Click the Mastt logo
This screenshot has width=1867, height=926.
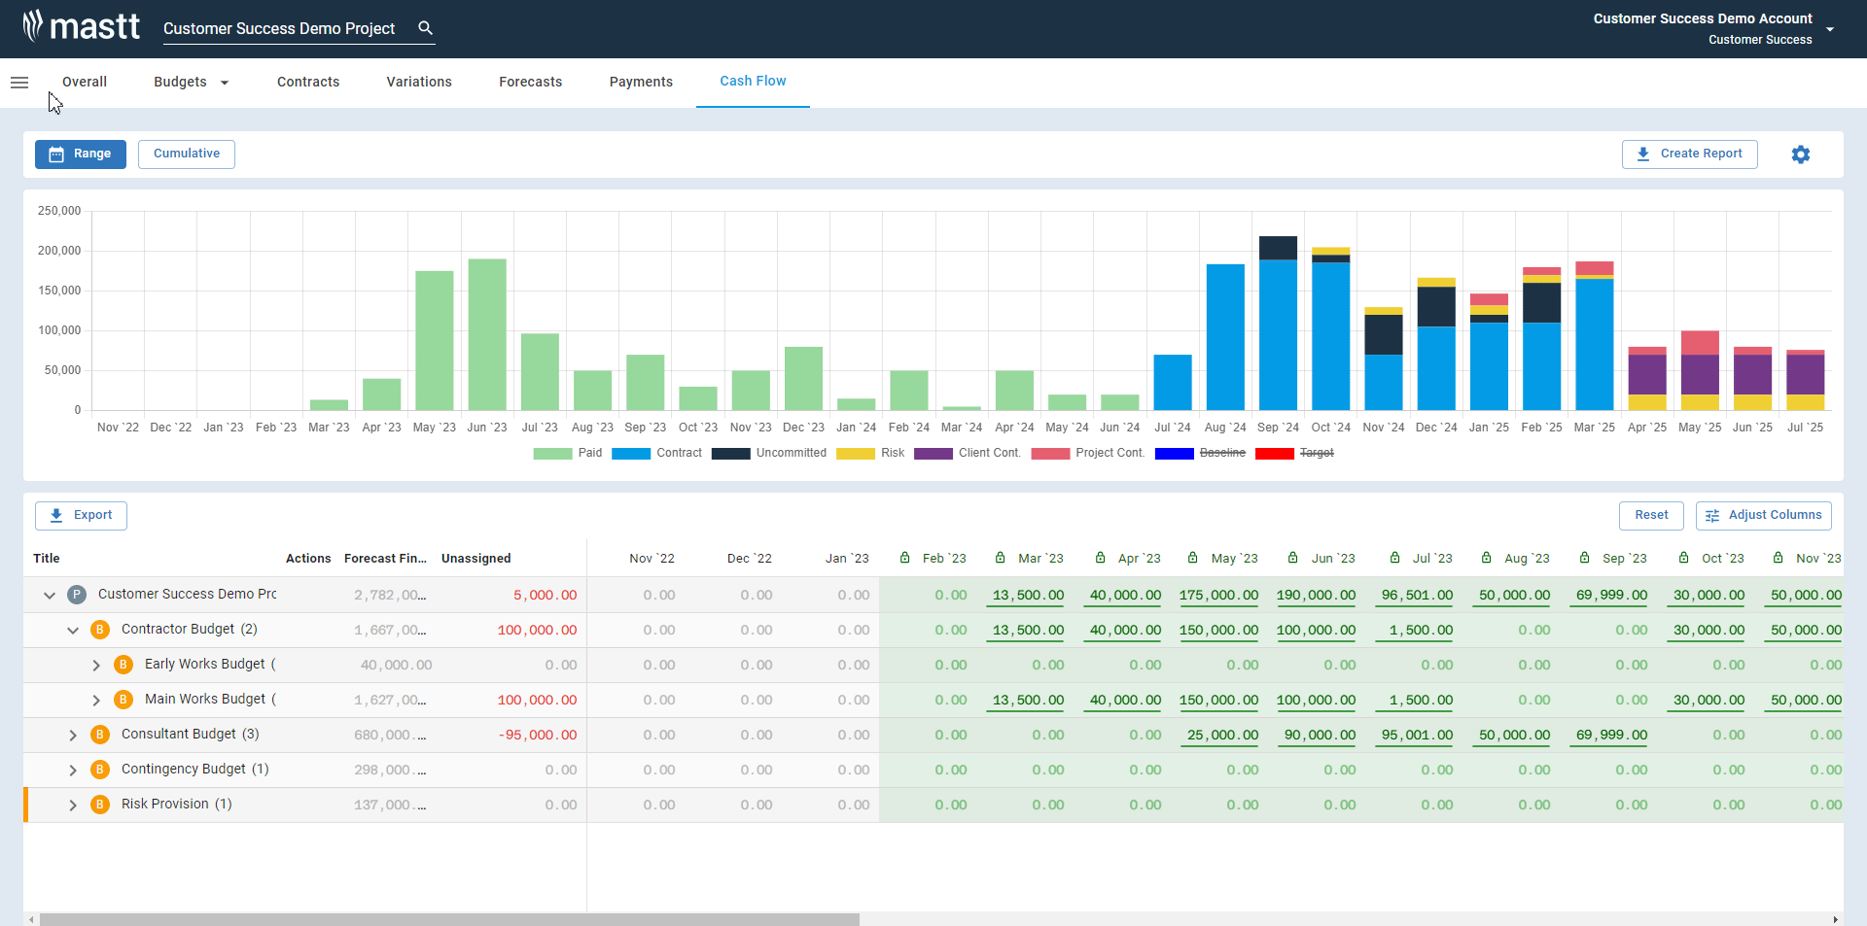81,25
